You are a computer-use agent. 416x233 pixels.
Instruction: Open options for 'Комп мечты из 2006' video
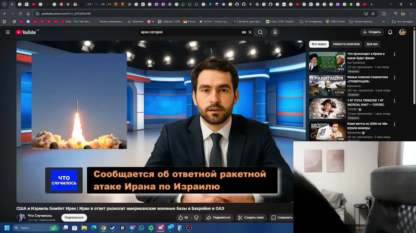click(395, 125)
